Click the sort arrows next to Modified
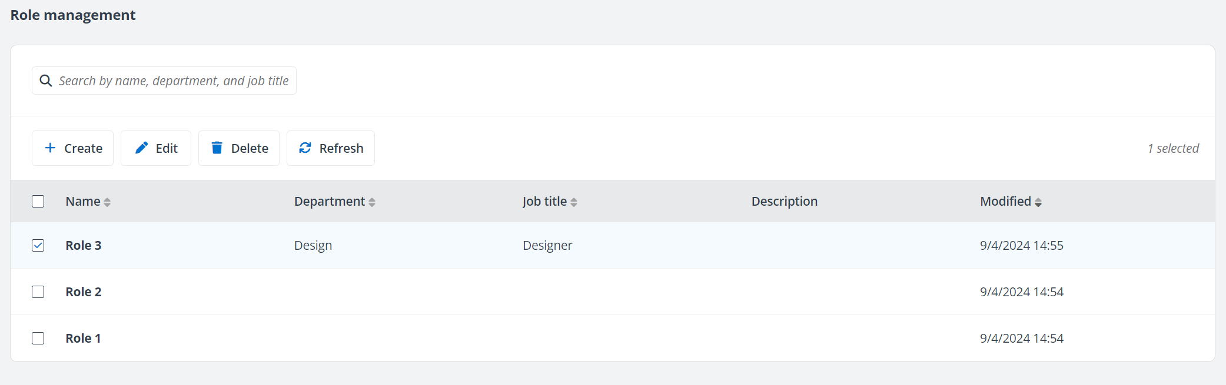 pyautogui.click(x=1038, y=202)
